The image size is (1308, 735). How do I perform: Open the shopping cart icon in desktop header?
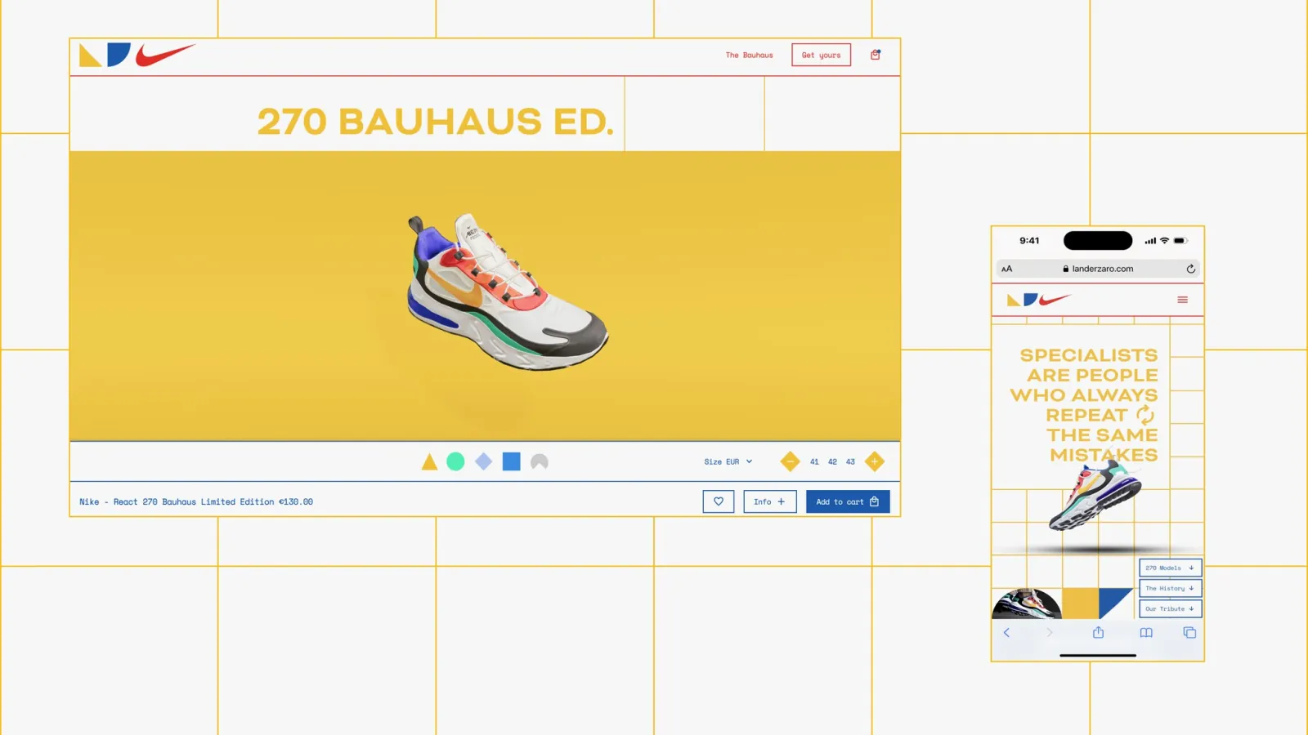(x=876, y=55)
